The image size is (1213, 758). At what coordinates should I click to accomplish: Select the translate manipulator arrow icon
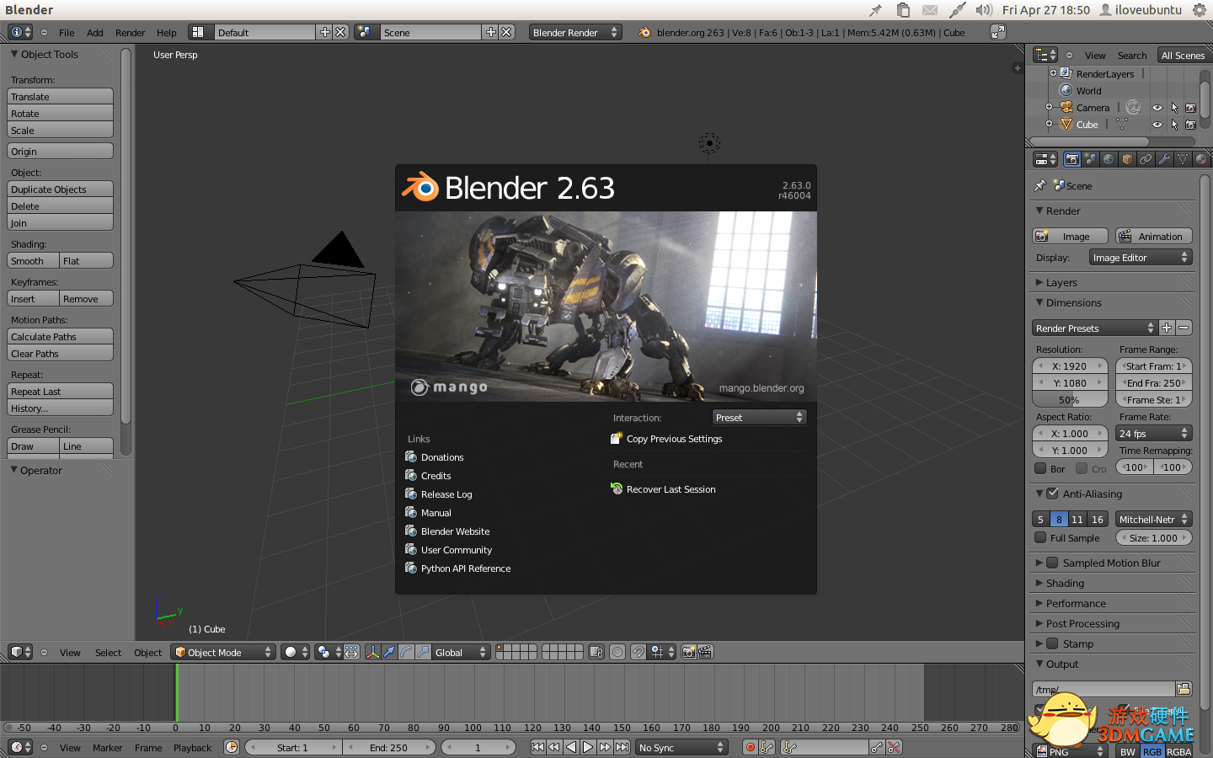pos(389,652)
